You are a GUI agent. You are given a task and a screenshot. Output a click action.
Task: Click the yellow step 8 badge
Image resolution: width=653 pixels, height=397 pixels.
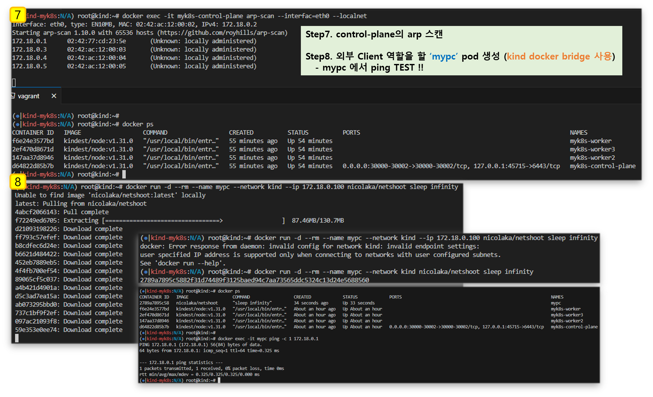tap(18, 182)
